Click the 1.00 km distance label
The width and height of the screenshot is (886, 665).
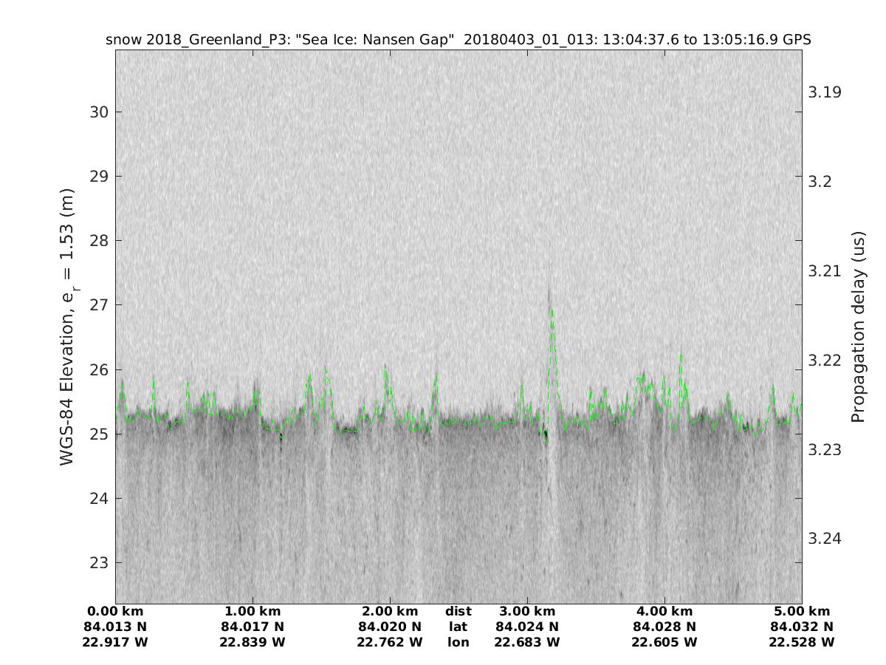click(253, 612)
